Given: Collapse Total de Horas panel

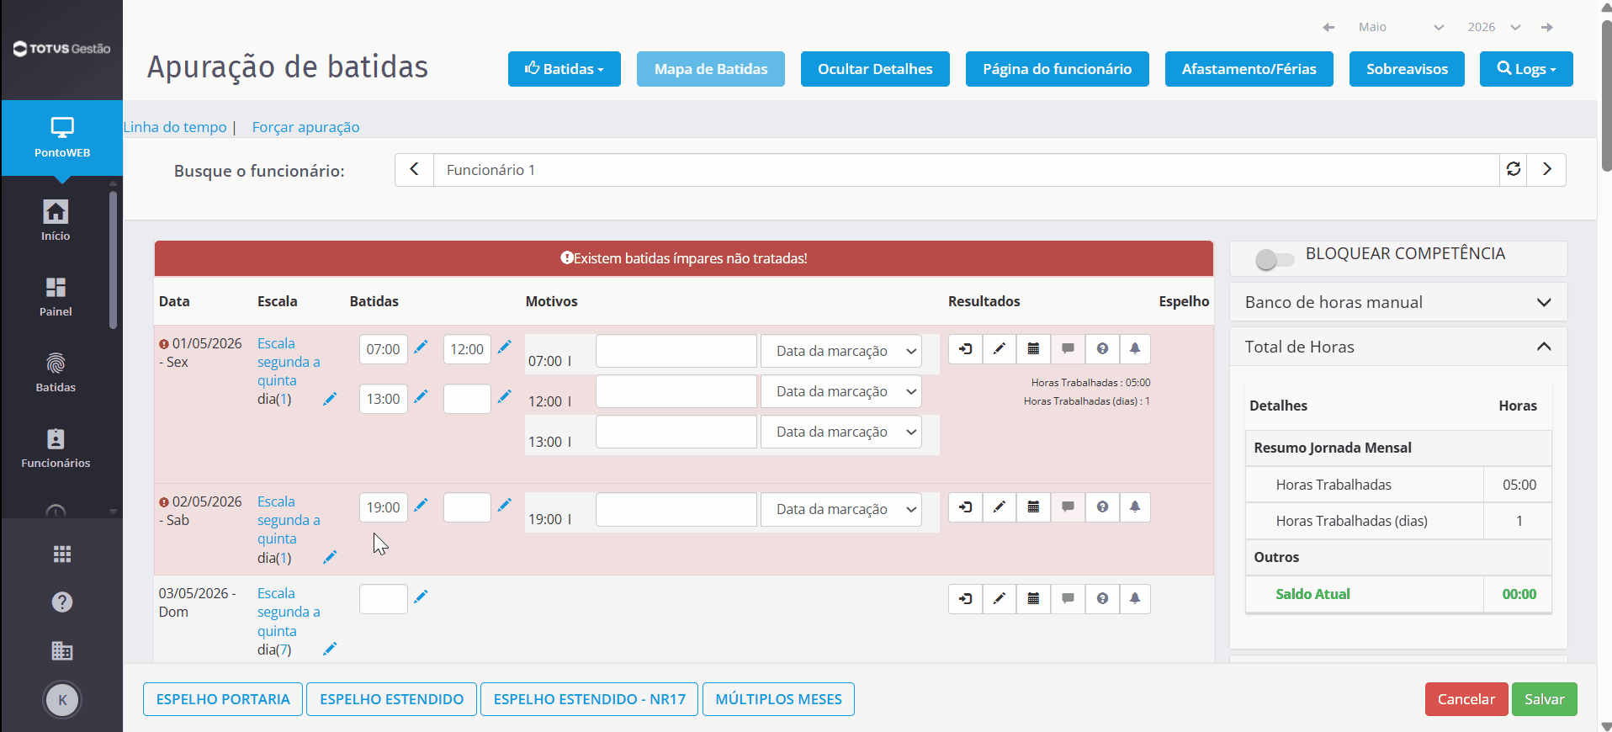Looking at the screenshot, I should (1398, 347).
